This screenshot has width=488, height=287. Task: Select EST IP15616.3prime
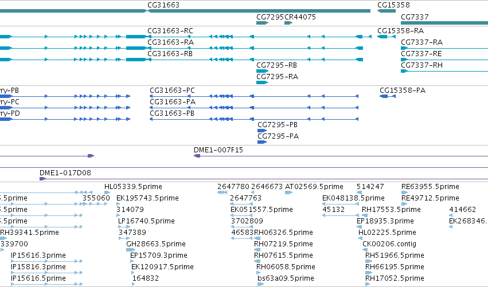click(x=38, y=256)
